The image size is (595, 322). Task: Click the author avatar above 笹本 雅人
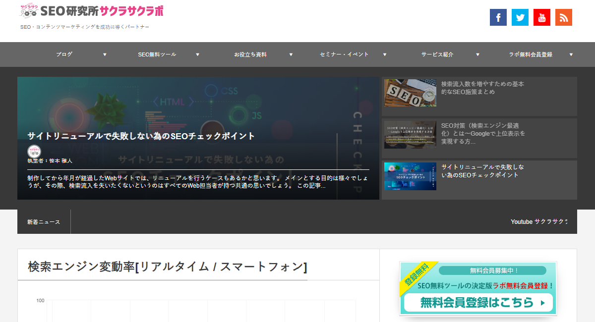pyautogui.click(x=34, y=151)
